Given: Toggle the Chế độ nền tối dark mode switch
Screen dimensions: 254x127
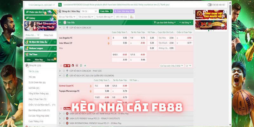Looking at the screenshot, I should pyautogui.click(x=210, y=5).
